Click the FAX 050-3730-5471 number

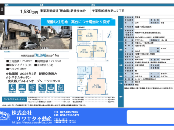click(x=67, y=115)
